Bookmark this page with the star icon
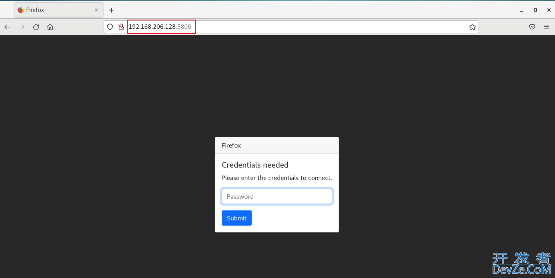Screen dimensions: 555x278 473,27
